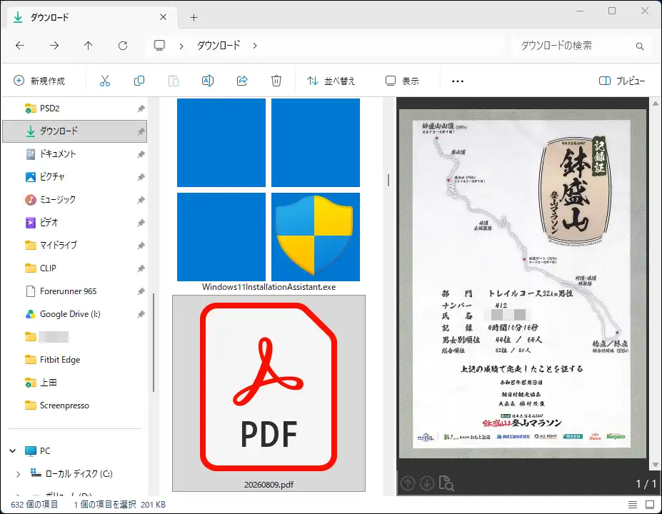
Task: Select ダウンロード in the sidebar
Action: pyautogui.click(x=74, y=131)
